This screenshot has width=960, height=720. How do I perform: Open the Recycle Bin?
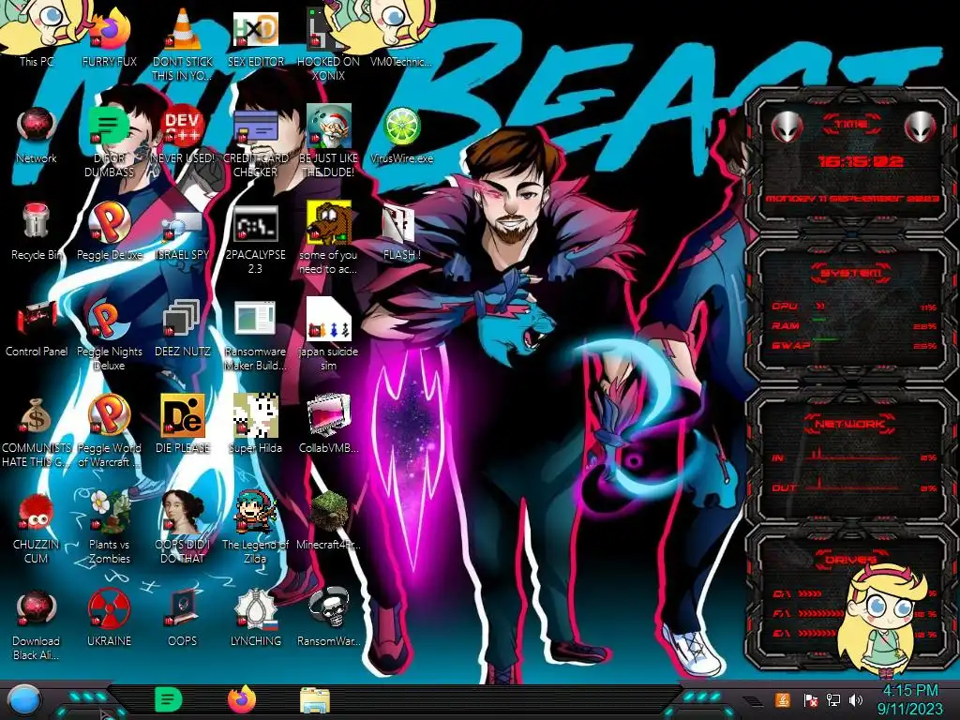[37, 232]
